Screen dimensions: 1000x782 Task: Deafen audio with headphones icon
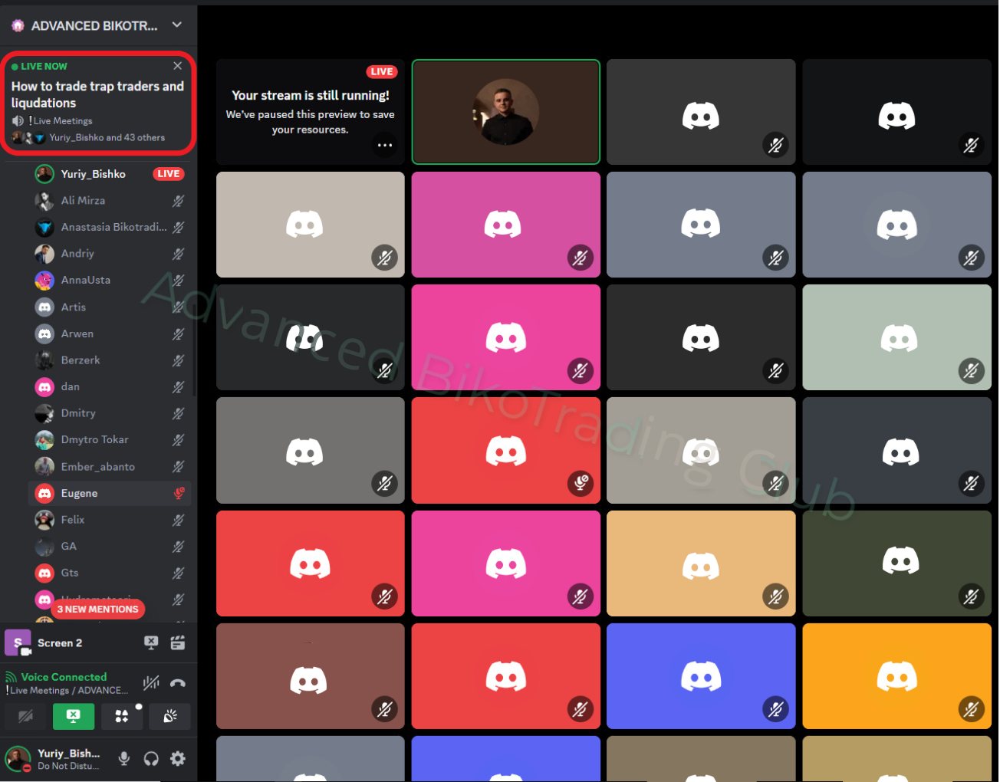(x=151, y=759)
